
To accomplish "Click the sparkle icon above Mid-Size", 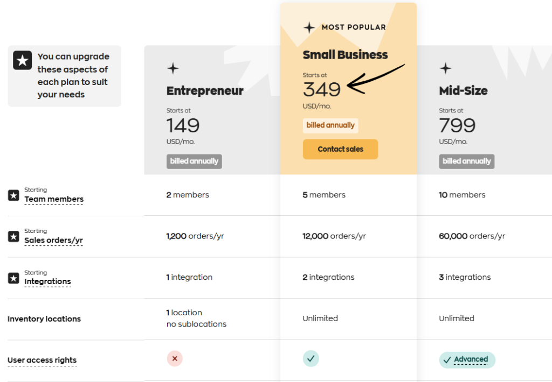I will point(445,68).
